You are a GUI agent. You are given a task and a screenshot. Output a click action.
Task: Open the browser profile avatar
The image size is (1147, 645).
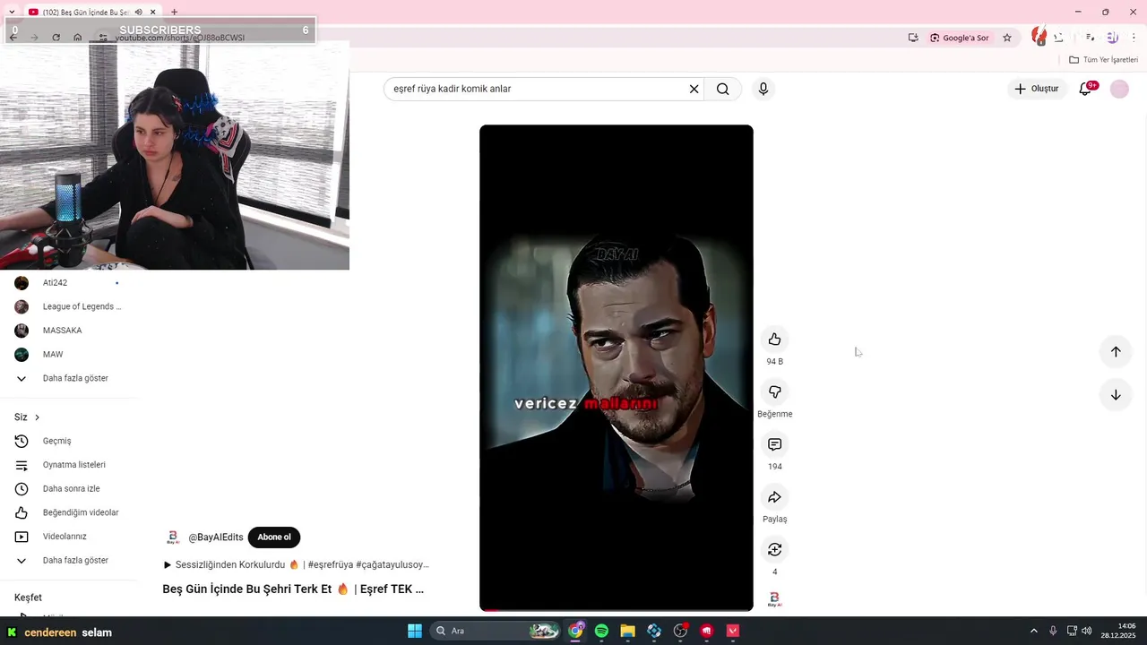coord(1112,38)
